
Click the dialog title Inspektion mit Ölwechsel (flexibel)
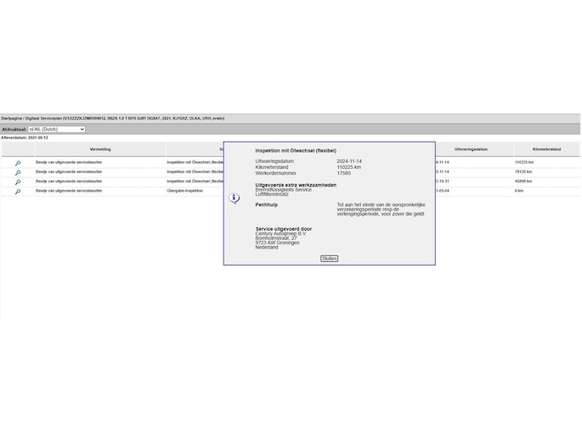[296, 150]
